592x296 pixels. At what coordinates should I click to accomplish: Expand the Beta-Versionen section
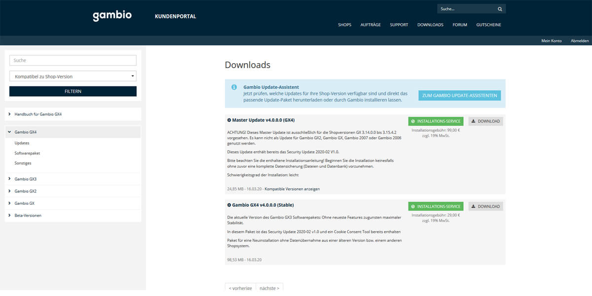[9, 216]
